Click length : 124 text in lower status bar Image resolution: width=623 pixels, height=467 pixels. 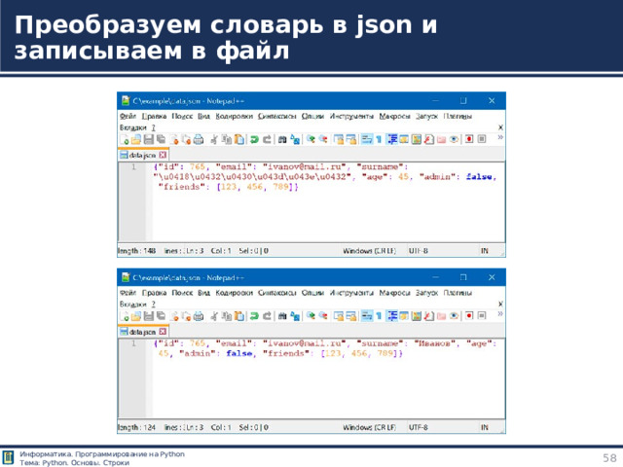coord(136,428)
